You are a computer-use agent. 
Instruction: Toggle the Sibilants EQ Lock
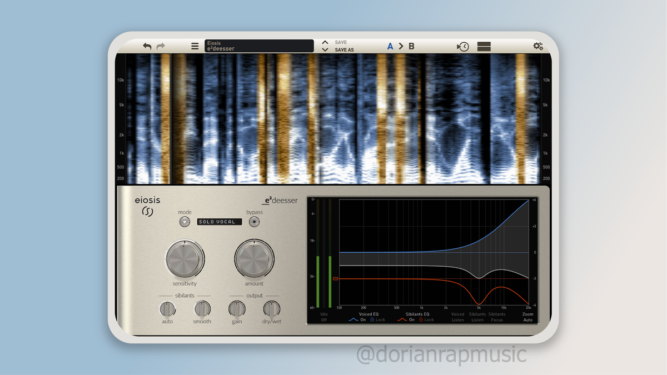[427, 320]
